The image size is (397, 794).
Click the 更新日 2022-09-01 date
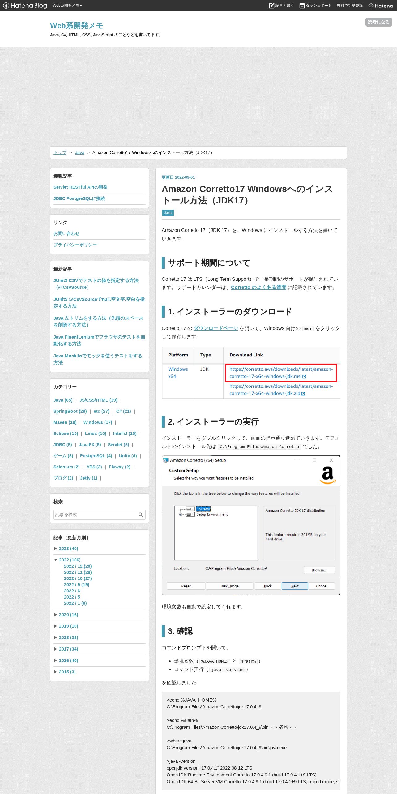click(178, 177)
